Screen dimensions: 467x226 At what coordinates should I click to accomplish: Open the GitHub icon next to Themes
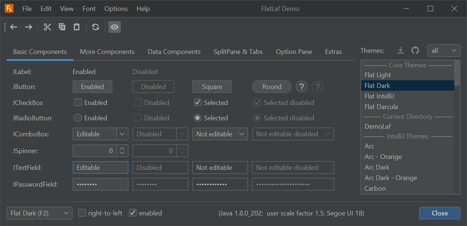click(415, 51)
